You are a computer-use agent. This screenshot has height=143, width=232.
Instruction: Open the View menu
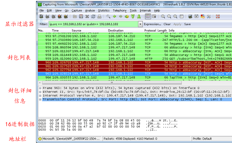click(58, 10)
